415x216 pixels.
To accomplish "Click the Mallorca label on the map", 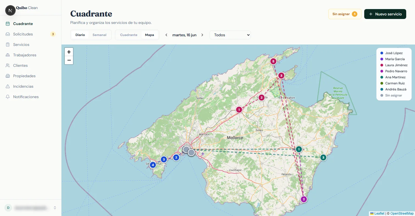I will coord(235,138).
